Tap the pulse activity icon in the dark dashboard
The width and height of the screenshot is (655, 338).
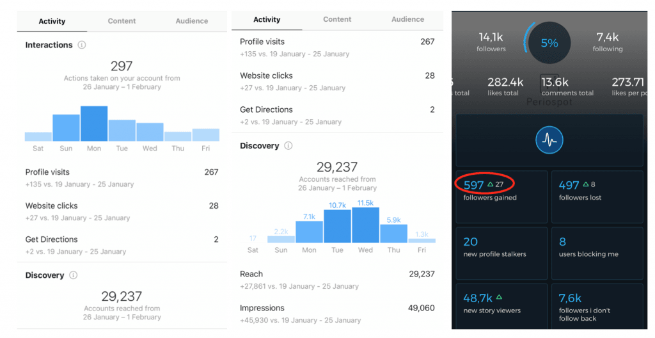tap(549, 140)
